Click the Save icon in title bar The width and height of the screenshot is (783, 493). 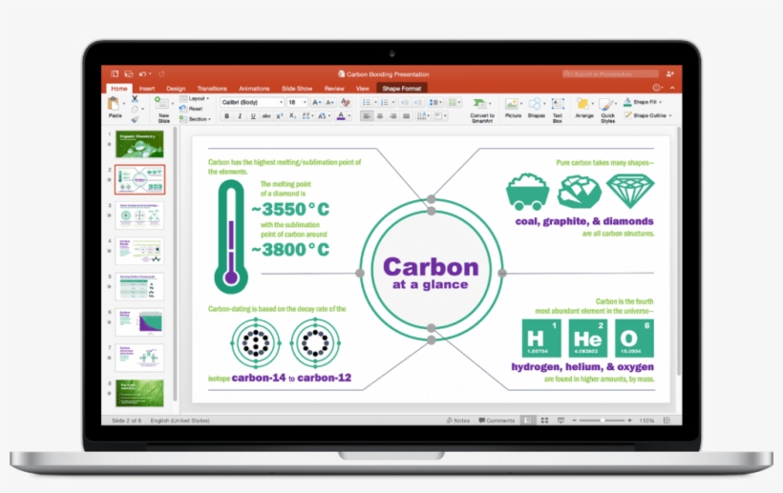pos(128,73)
